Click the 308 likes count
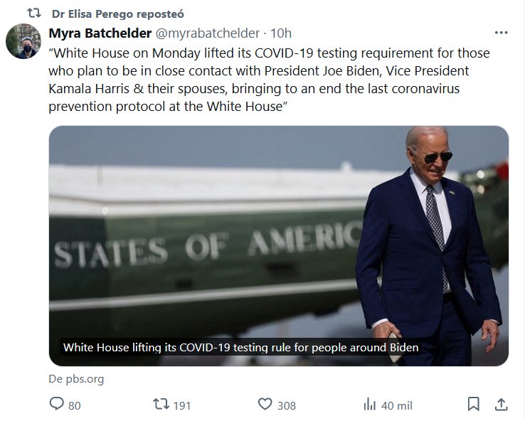The height and width of the screenshot is (421, 525). pyautogui.click(x=286, y=405)
